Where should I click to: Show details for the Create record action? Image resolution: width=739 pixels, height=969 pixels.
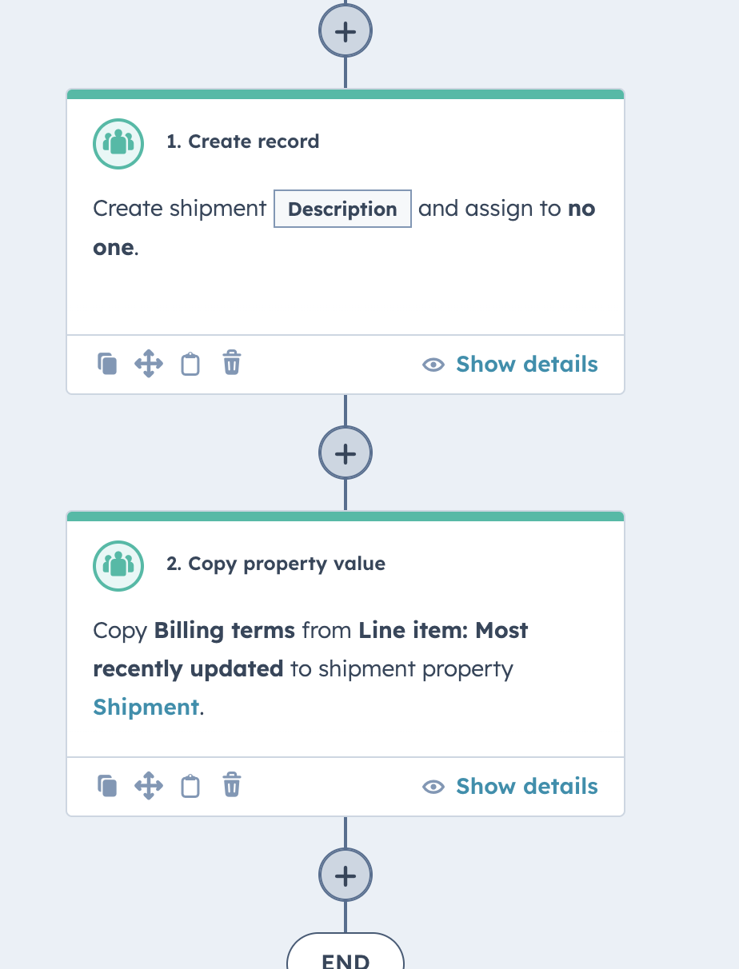[526, 364]
